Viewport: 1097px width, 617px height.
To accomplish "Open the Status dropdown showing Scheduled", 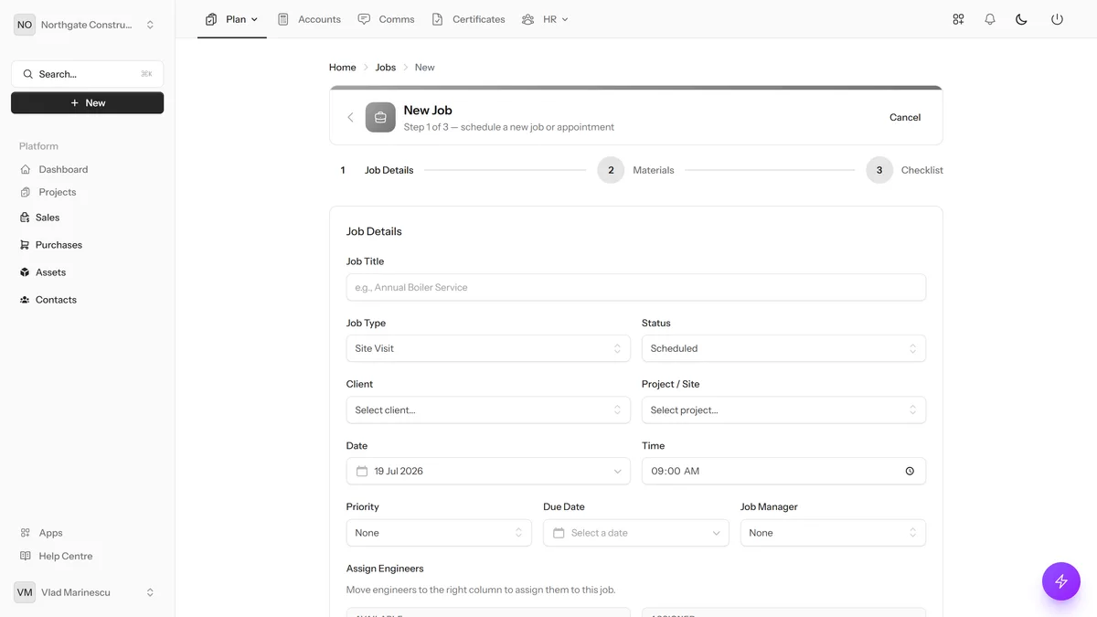I will (x=783, y=348).
